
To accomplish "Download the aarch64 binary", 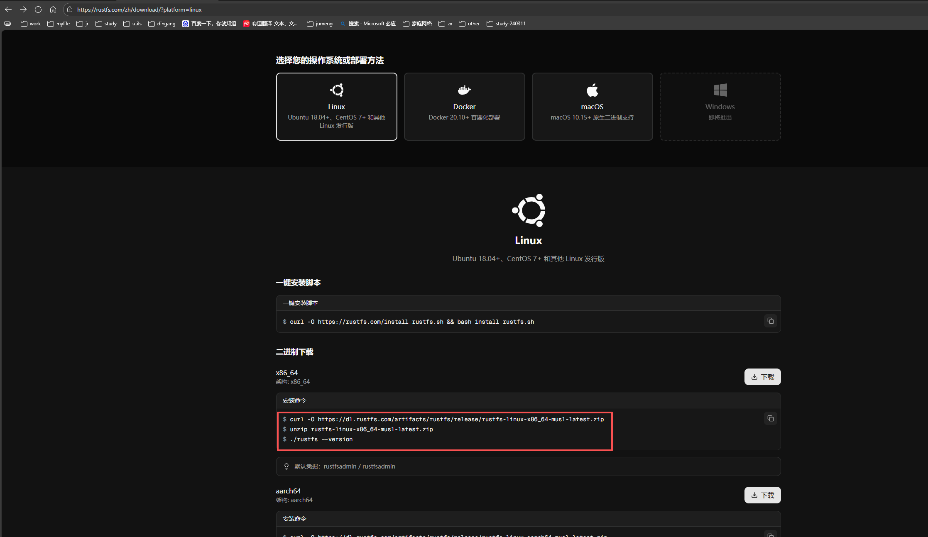I will click(x=762, y=495).
